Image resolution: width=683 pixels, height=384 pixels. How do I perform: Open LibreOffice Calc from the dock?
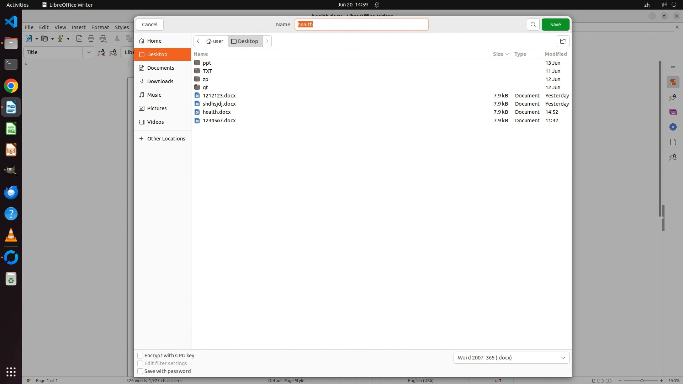click(x=11, y=129)
